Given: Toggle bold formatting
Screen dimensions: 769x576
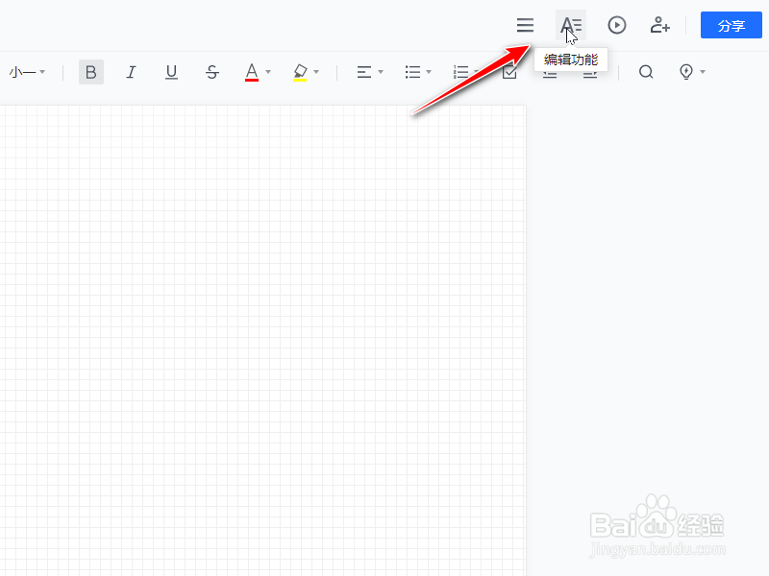Looking at the screenshot, I should (x=90, y=72).
